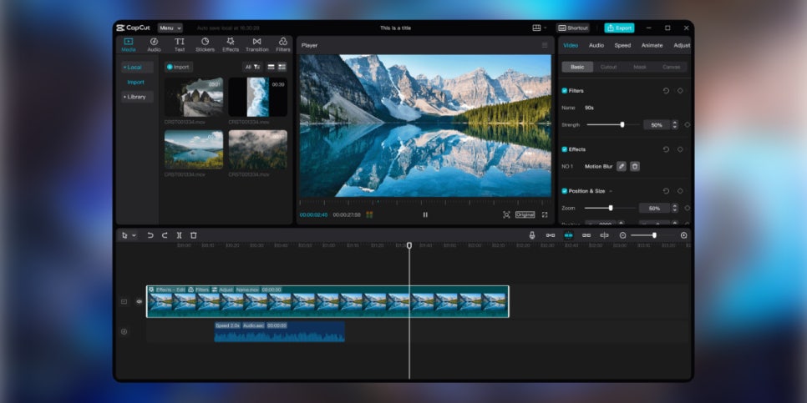Screen dimensions: 807x403
Task: Disable the Effects checkbox
Action: tap(565, 149)
